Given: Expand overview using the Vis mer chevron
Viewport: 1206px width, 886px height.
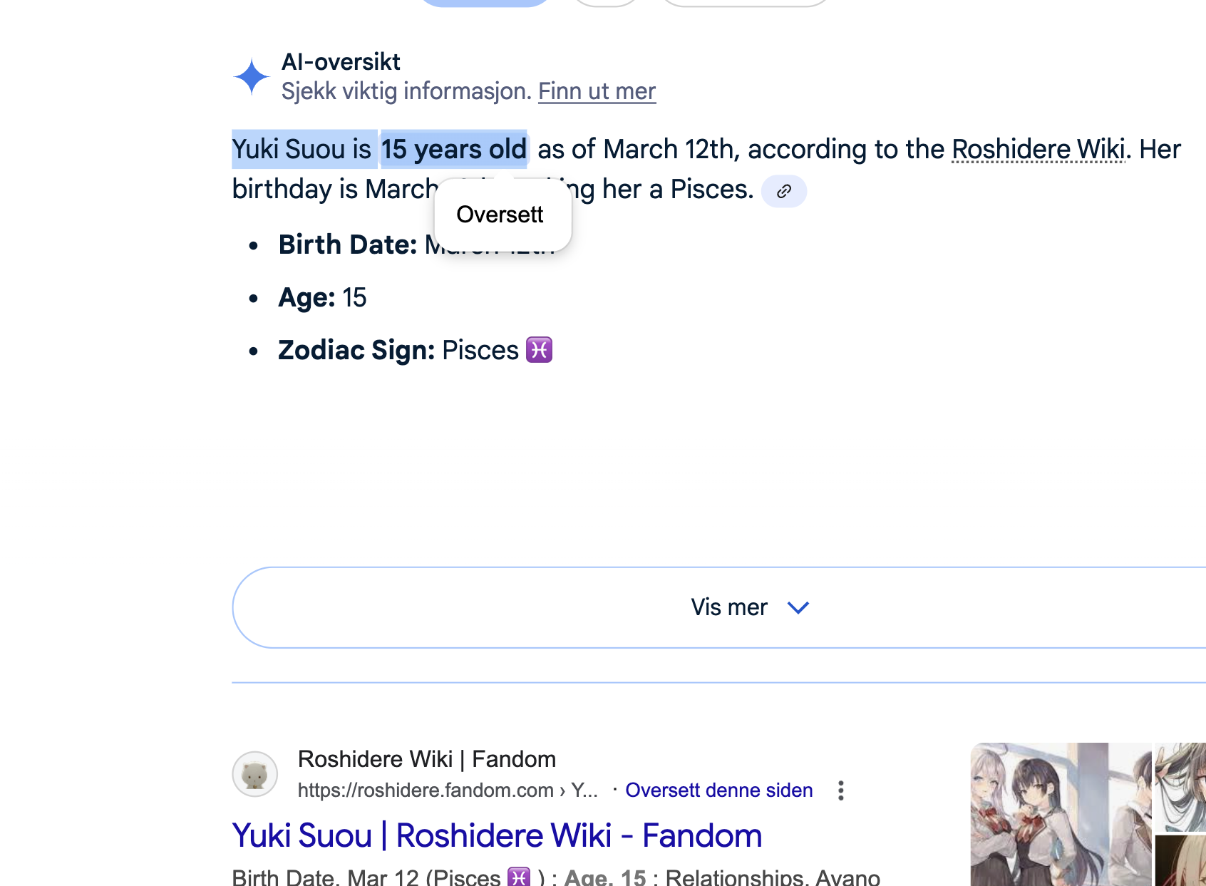Looking at the screenshot, I should (798, 607).
